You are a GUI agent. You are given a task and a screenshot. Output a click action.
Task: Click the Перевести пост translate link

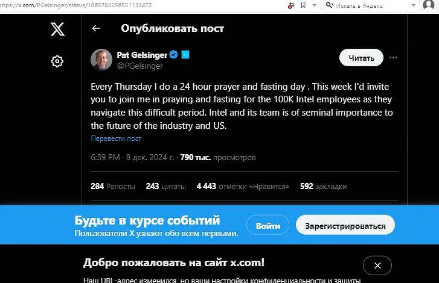116,138
